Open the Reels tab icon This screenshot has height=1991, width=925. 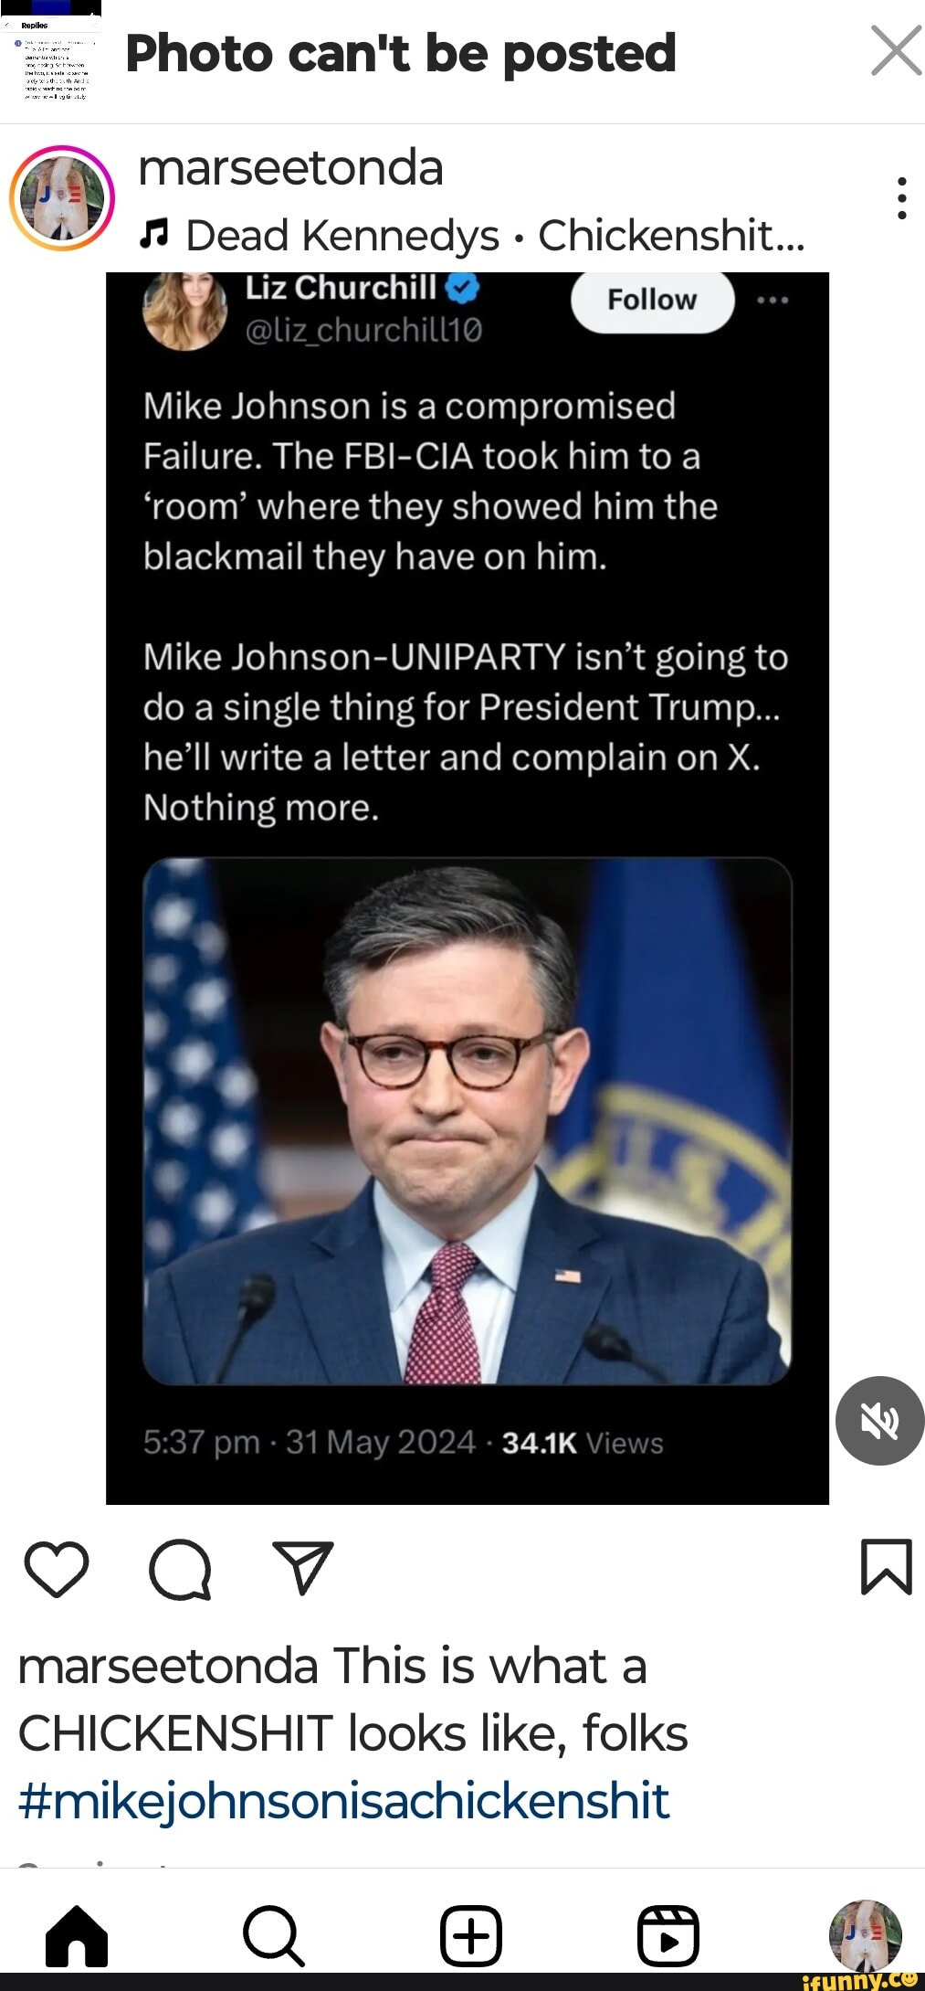(x=668, y=1935)
